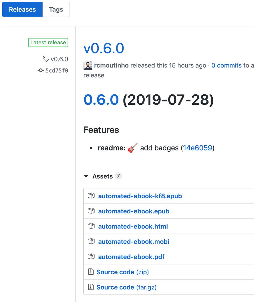
Task: Open commit 5cd75f0
Action: point(57,70)
